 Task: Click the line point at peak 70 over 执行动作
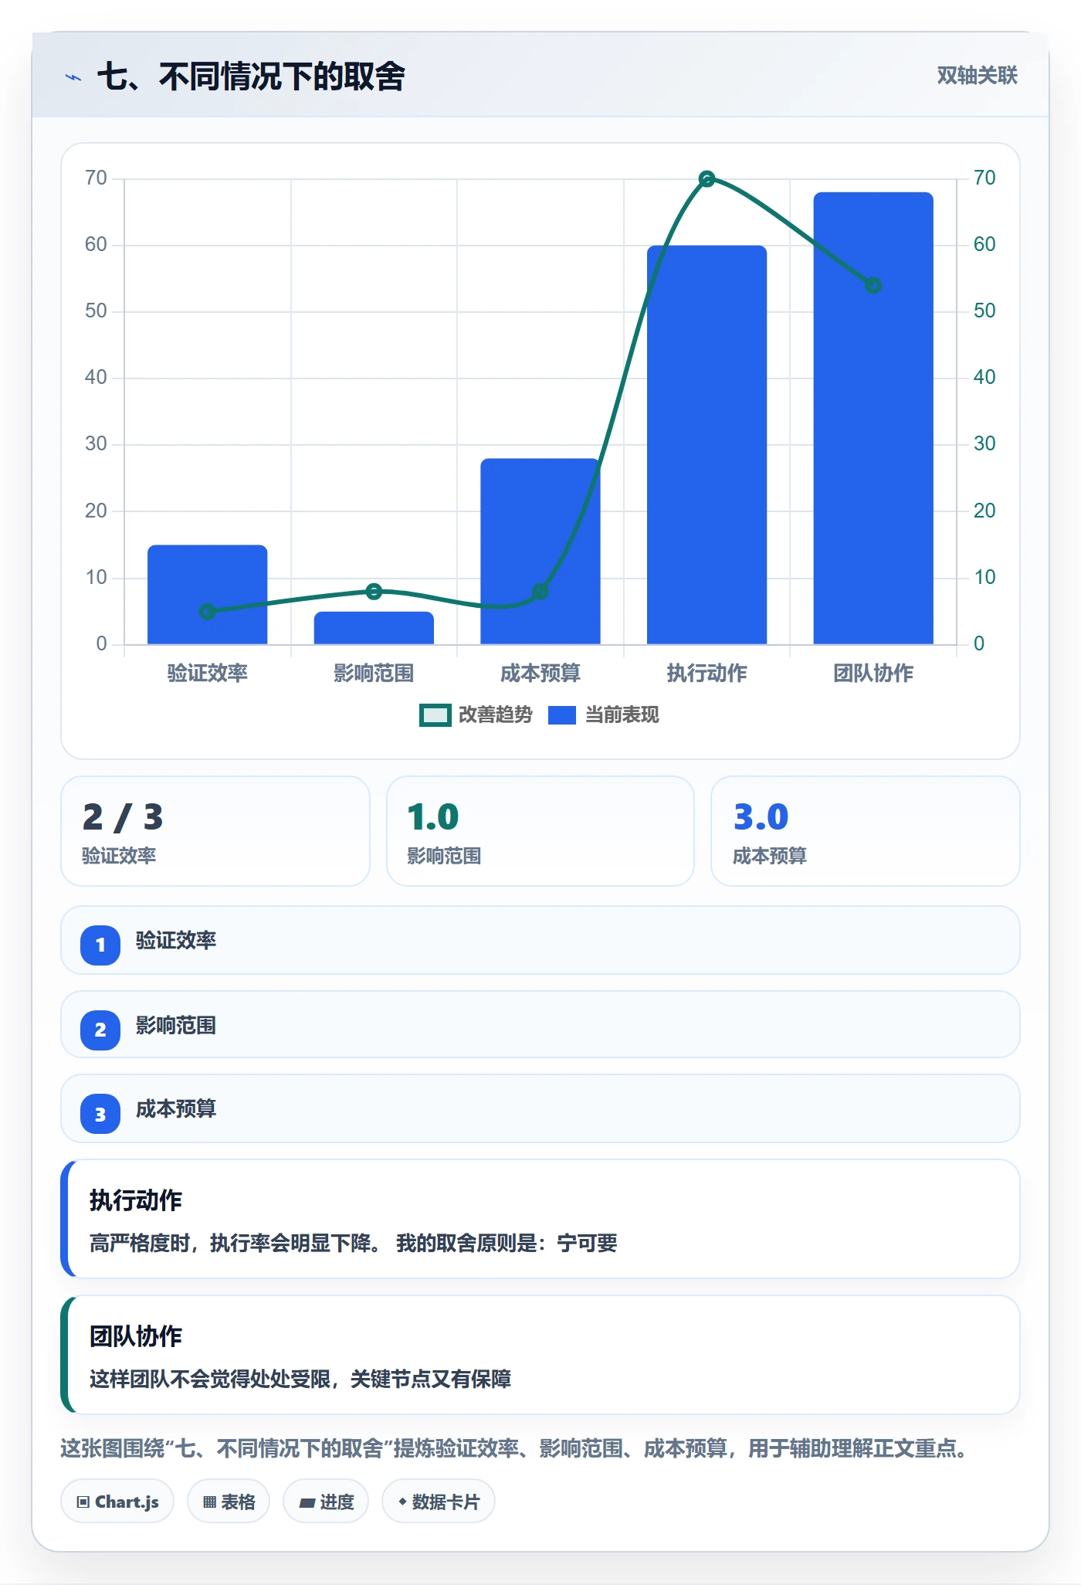coord(707,179)
